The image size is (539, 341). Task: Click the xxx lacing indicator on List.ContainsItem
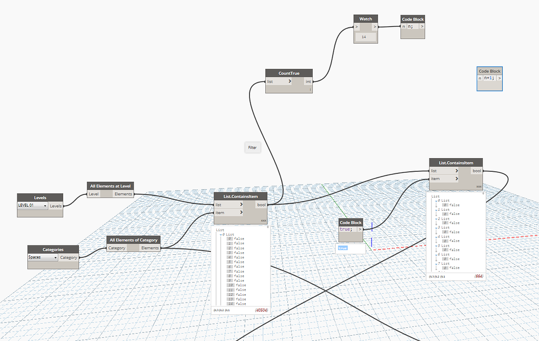pyautogui.click(x=263, y=221)
